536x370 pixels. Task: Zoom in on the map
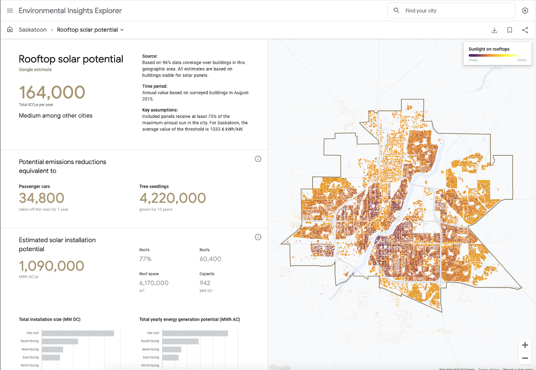coord(525,345)
